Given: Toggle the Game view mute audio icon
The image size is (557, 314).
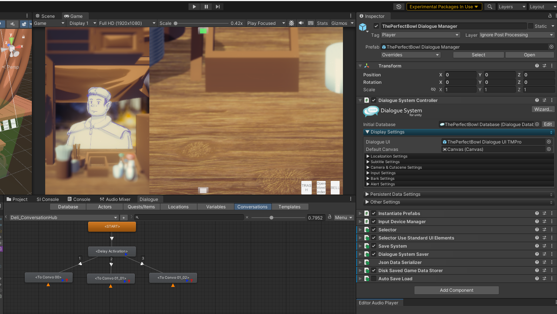Looking at the screenshot, I should [x=301, y=23].
